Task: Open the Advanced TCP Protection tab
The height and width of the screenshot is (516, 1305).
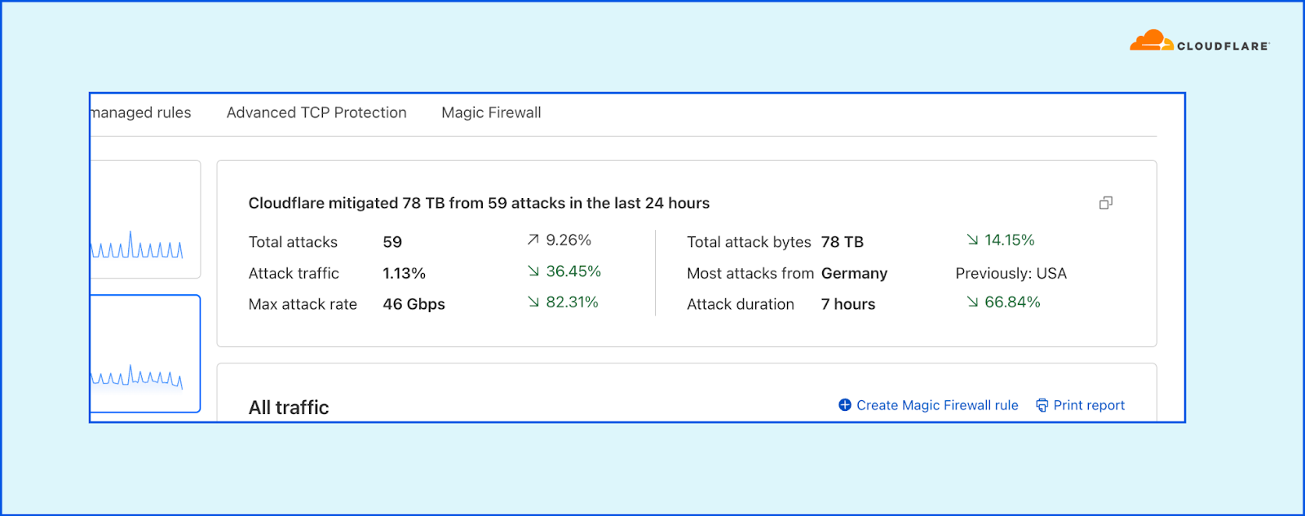Action: pyautogui.click(x=316, y=112)
